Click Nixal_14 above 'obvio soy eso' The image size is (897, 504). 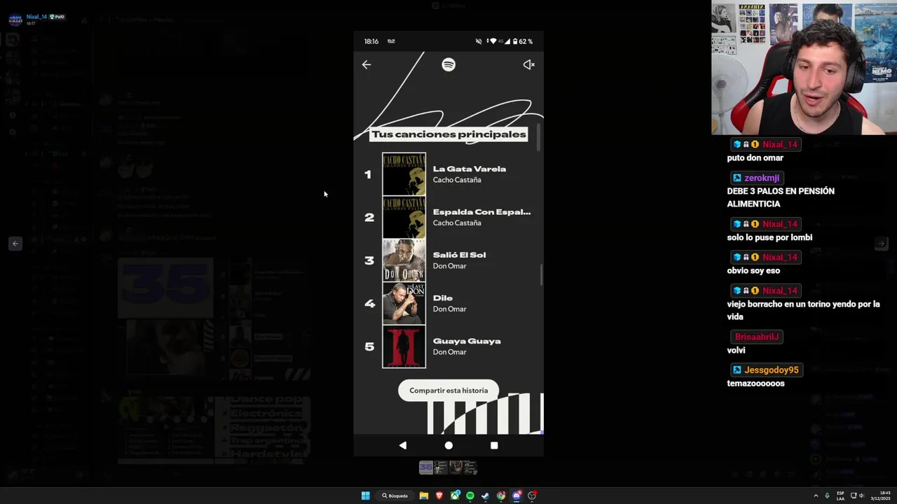pyautogui.click(x=780, y=257)
